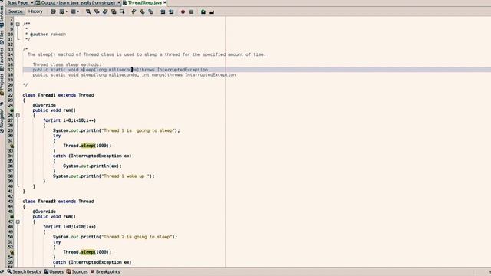Click comment line with 'int nanos' sleep signature
Screen dimensions: 491x276
(134, 75)
